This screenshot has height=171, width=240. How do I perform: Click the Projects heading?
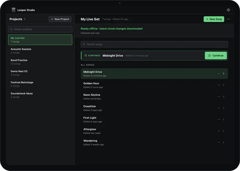[x=16, y=19]
